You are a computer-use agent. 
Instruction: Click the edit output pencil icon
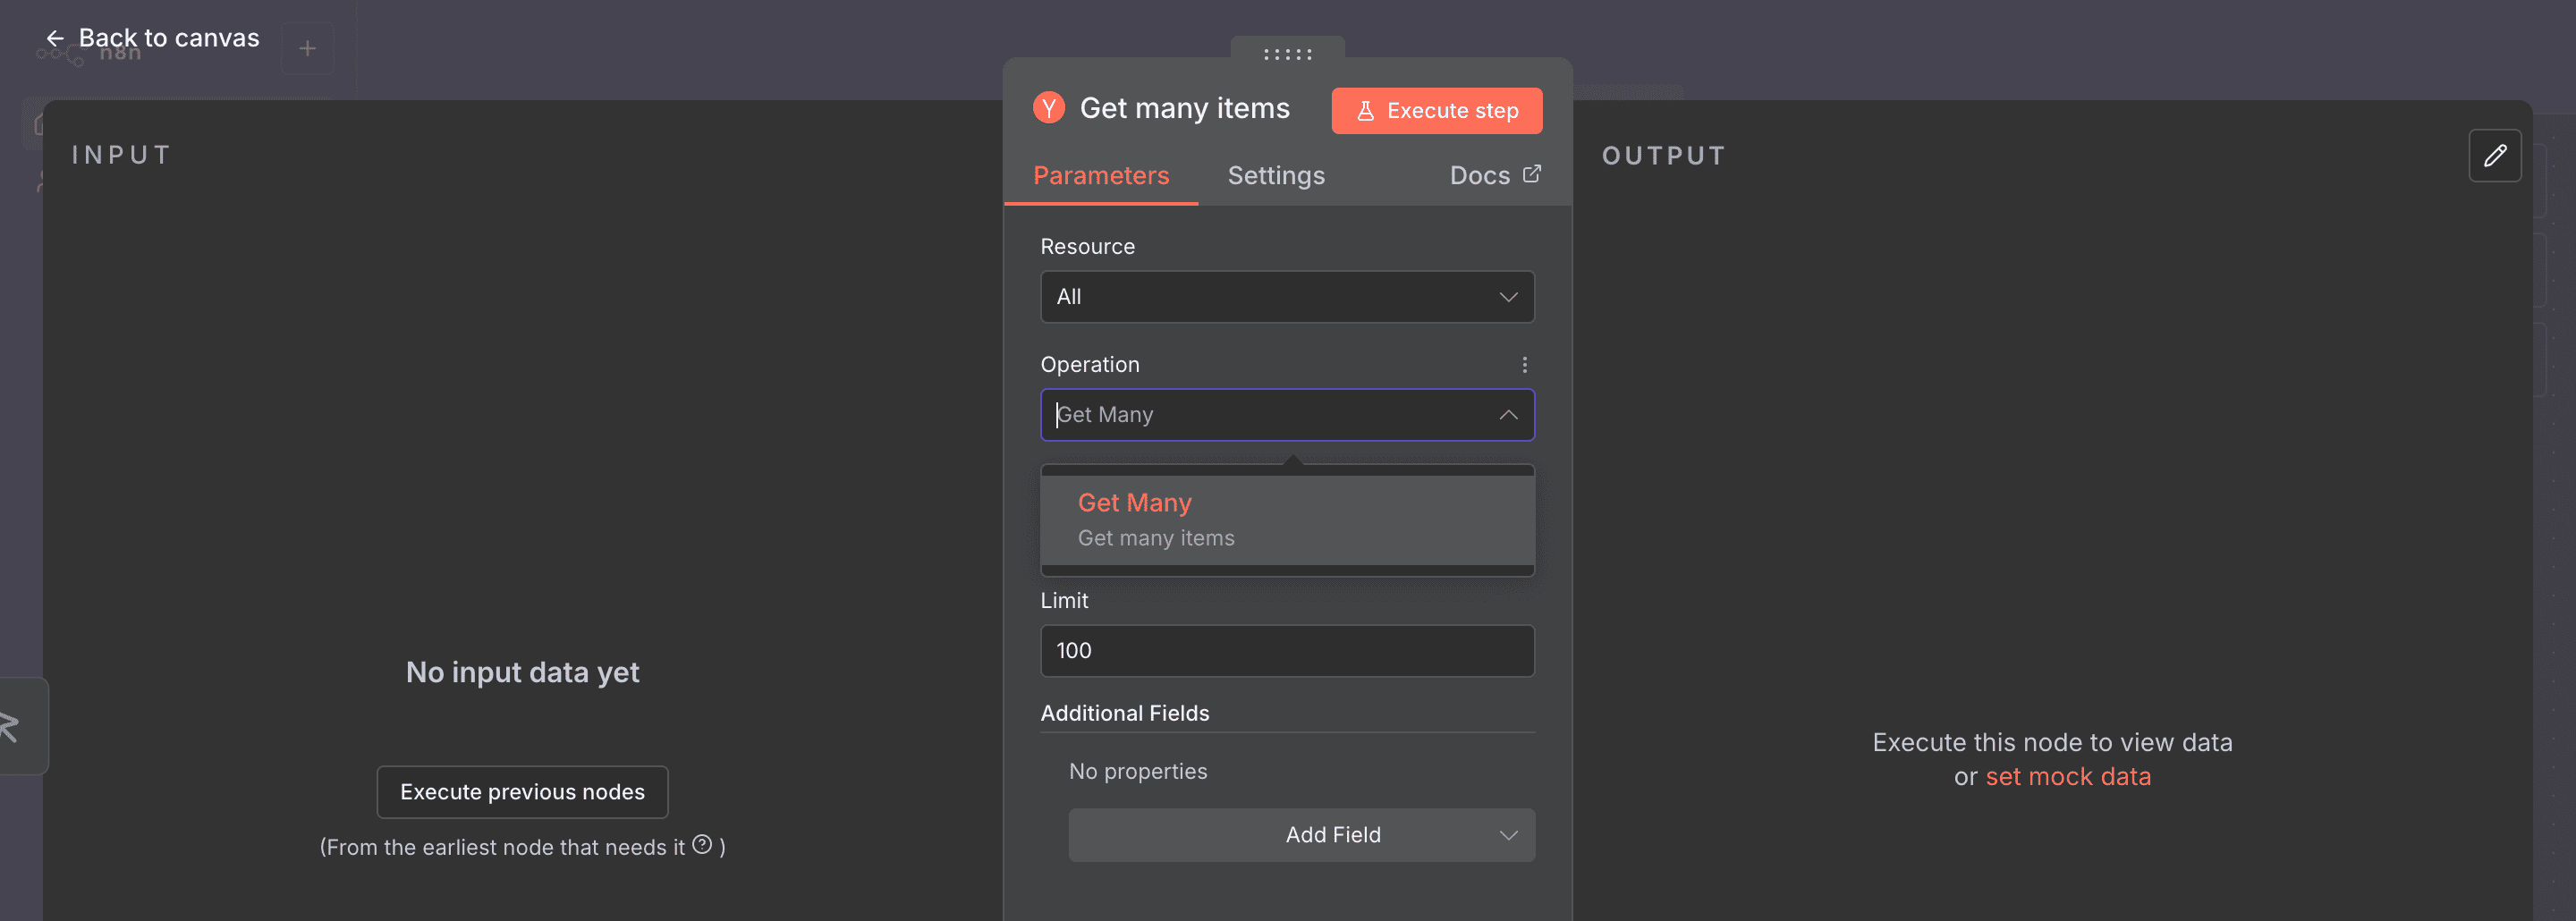click(2495, 155)
